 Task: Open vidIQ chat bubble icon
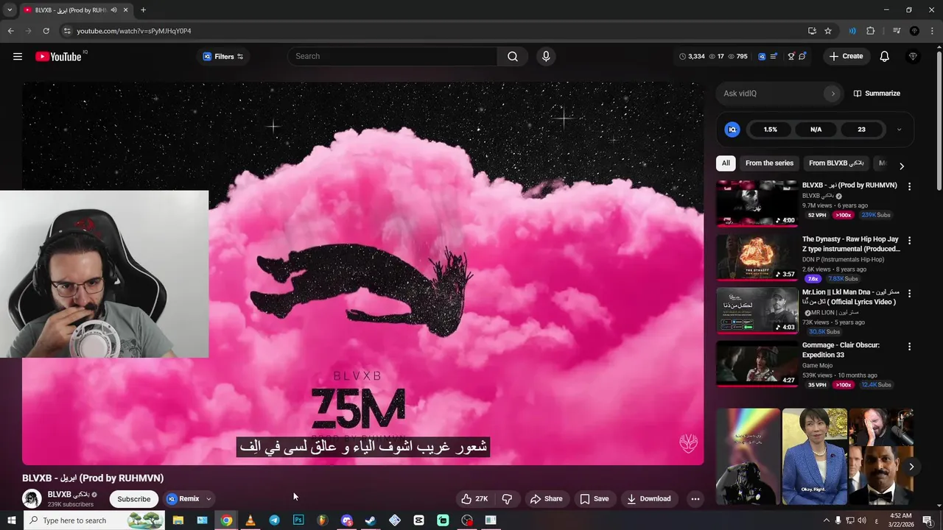pos(802,57)
